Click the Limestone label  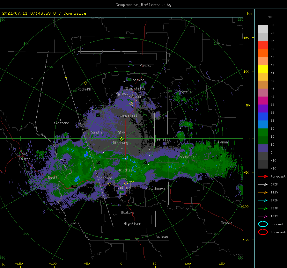[x=60, y=123]
